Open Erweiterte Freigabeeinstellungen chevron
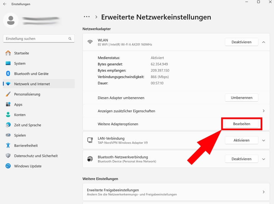The image size is (274, 204). (x=264, y=192)
